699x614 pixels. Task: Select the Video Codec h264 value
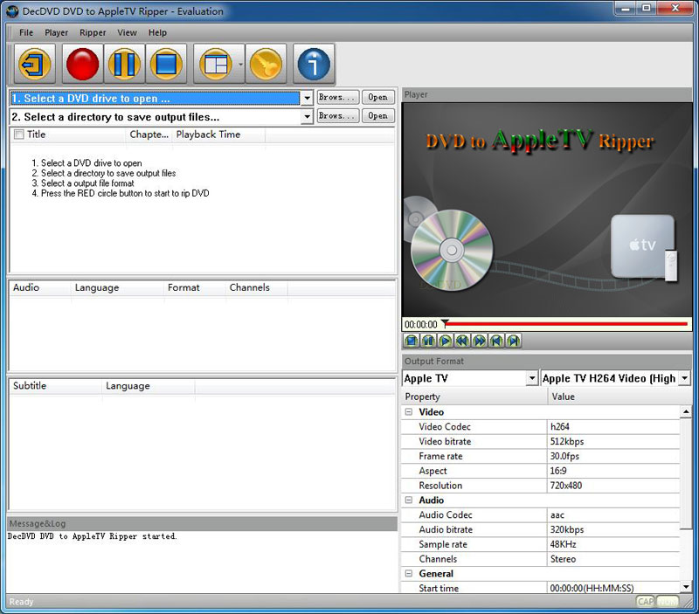(613, 427)
